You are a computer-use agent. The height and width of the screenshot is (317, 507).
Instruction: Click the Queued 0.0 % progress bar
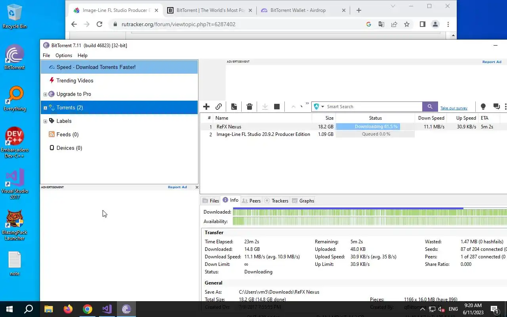click(375, 134)
